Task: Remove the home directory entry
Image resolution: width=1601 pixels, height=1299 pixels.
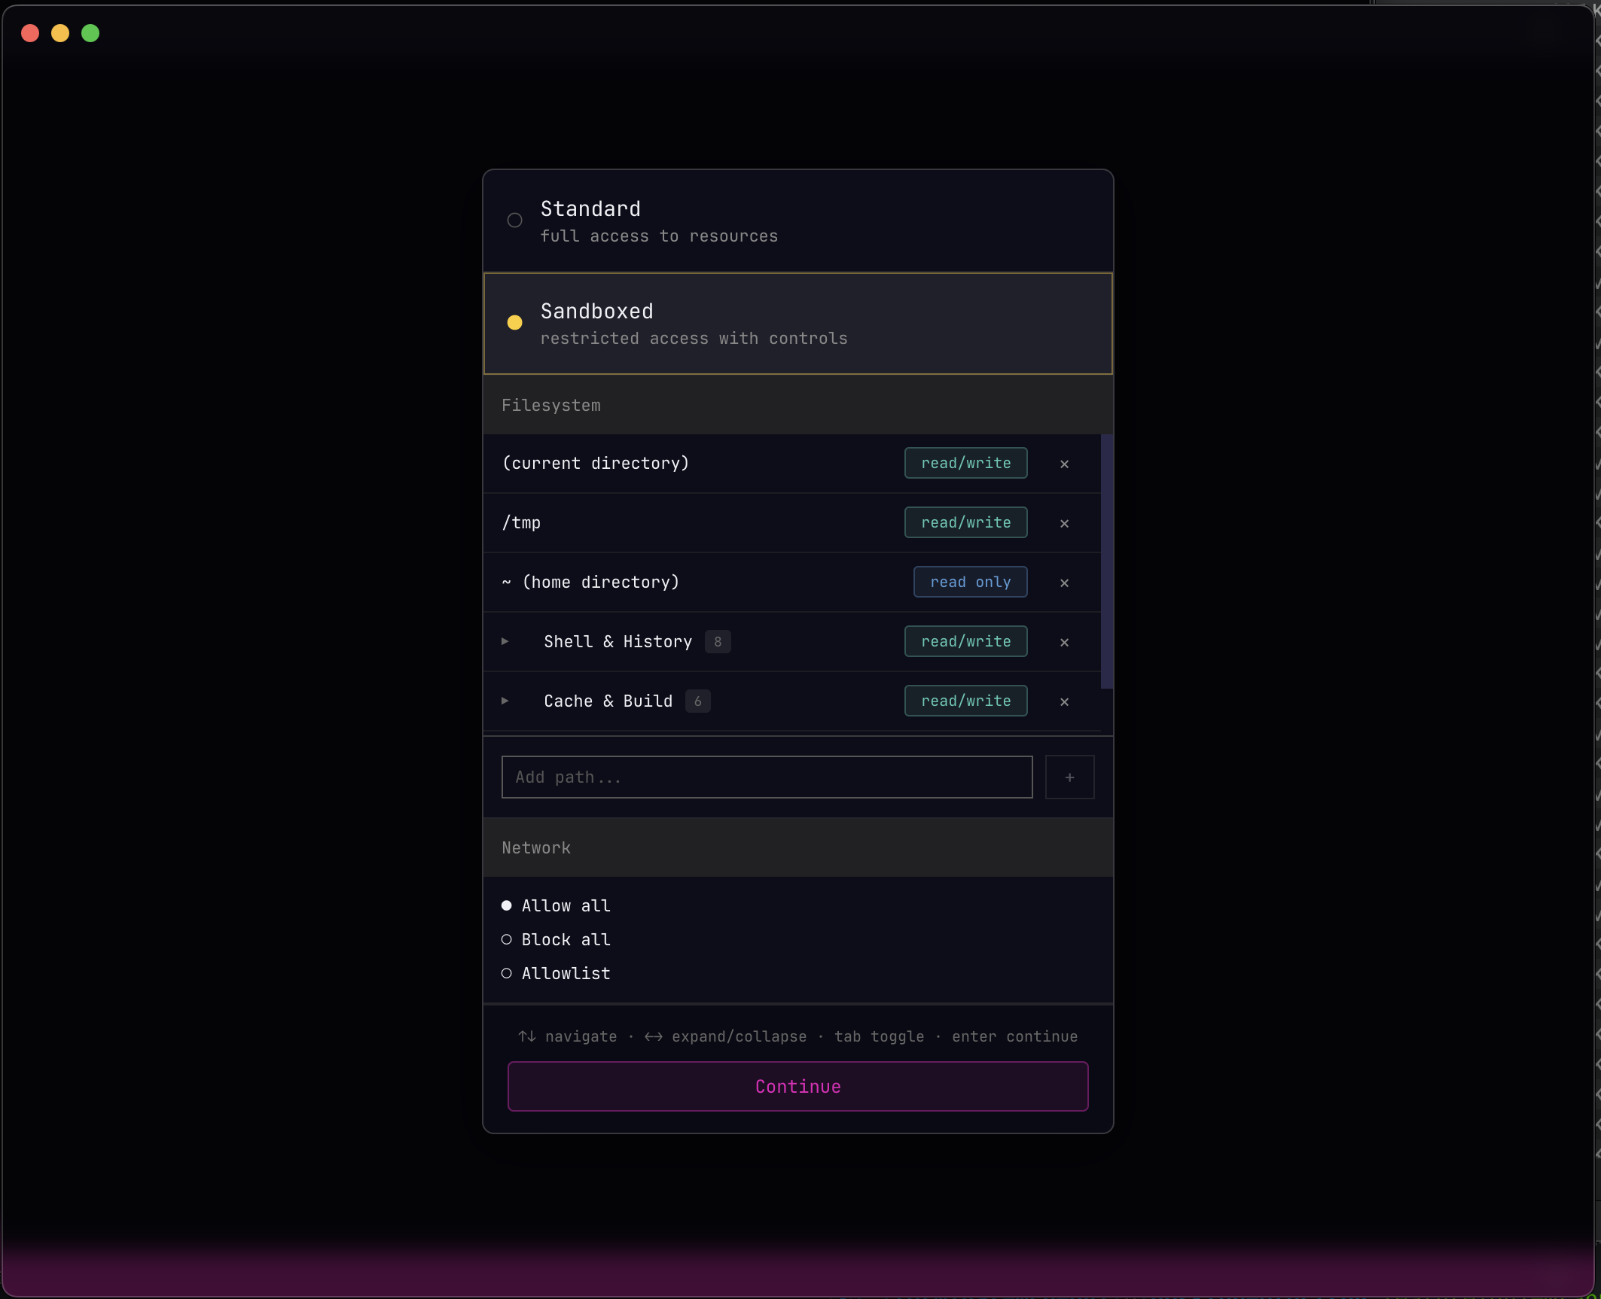Action: pyautogui.click(x=1064, y=583)
